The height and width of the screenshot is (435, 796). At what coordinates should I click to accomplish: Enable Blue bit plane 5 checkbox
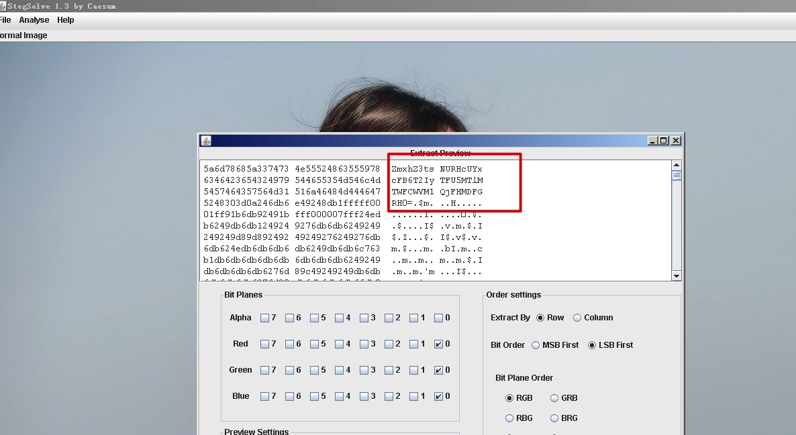[x=314, y=397]
